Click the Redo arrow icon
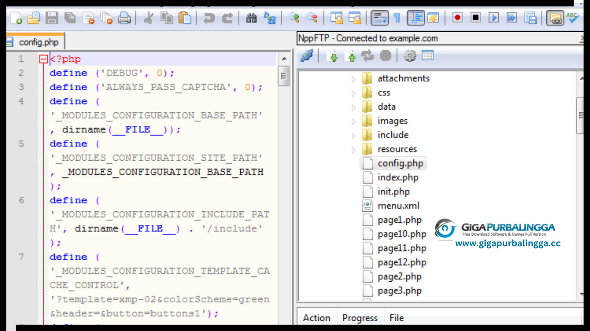The height and width of the screenshot is (331, 590). [227, 18]
